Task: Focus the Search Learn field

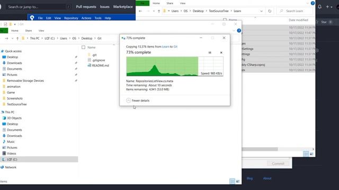Action: pos(295,11)
